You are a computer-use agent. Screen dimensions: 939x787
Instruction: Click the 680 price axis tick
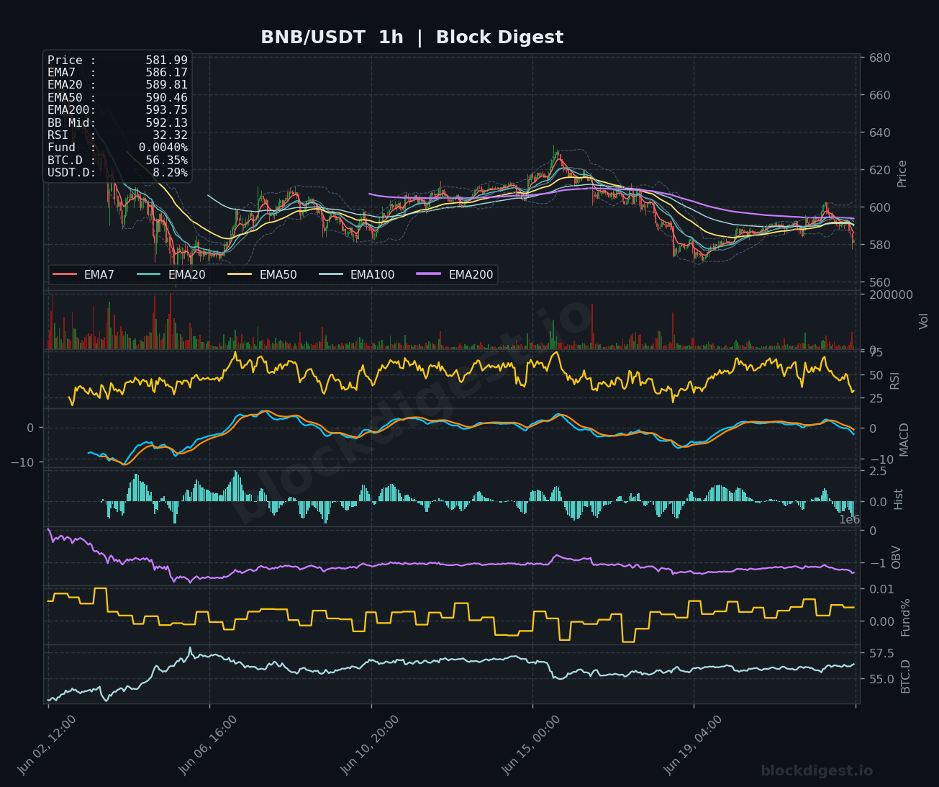(879, 58)
